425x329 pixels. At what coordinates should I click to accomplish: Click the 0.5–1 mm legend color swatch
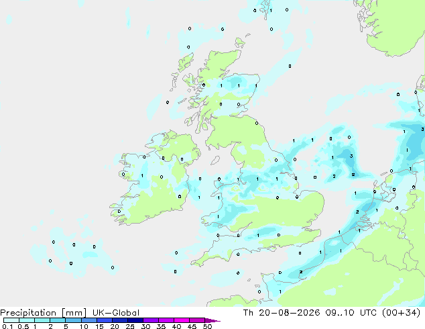27,320
